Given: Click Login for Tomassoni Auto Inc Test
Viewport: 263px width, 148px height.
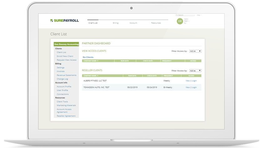Looking at the screenshot, I should pyautogui.click(x=194, y=87).
